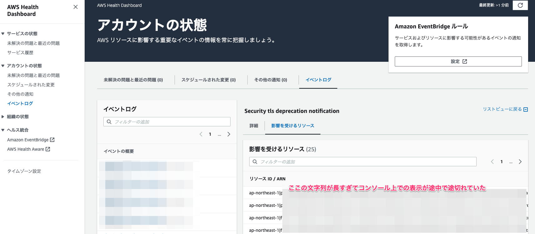
Task: Open スケジュールされた変更 in the sidebar
Action: (31, 85)
